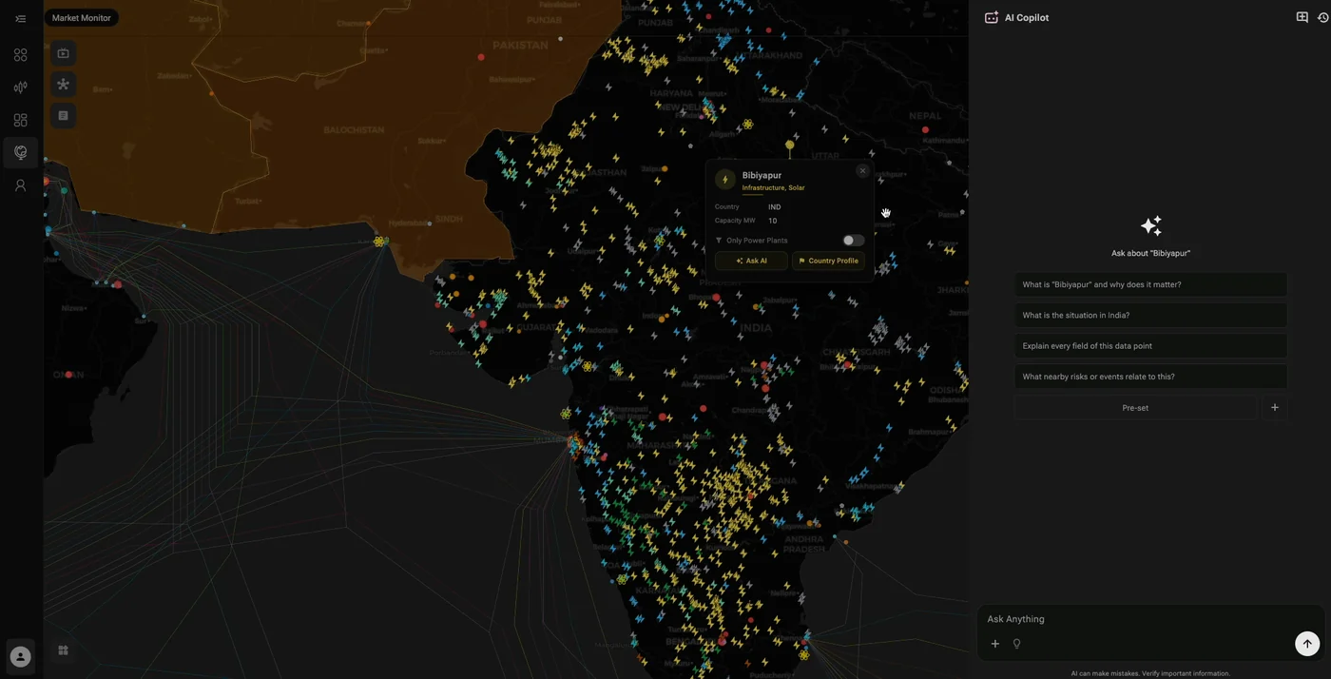Click the Country value IND in popup

774,207
